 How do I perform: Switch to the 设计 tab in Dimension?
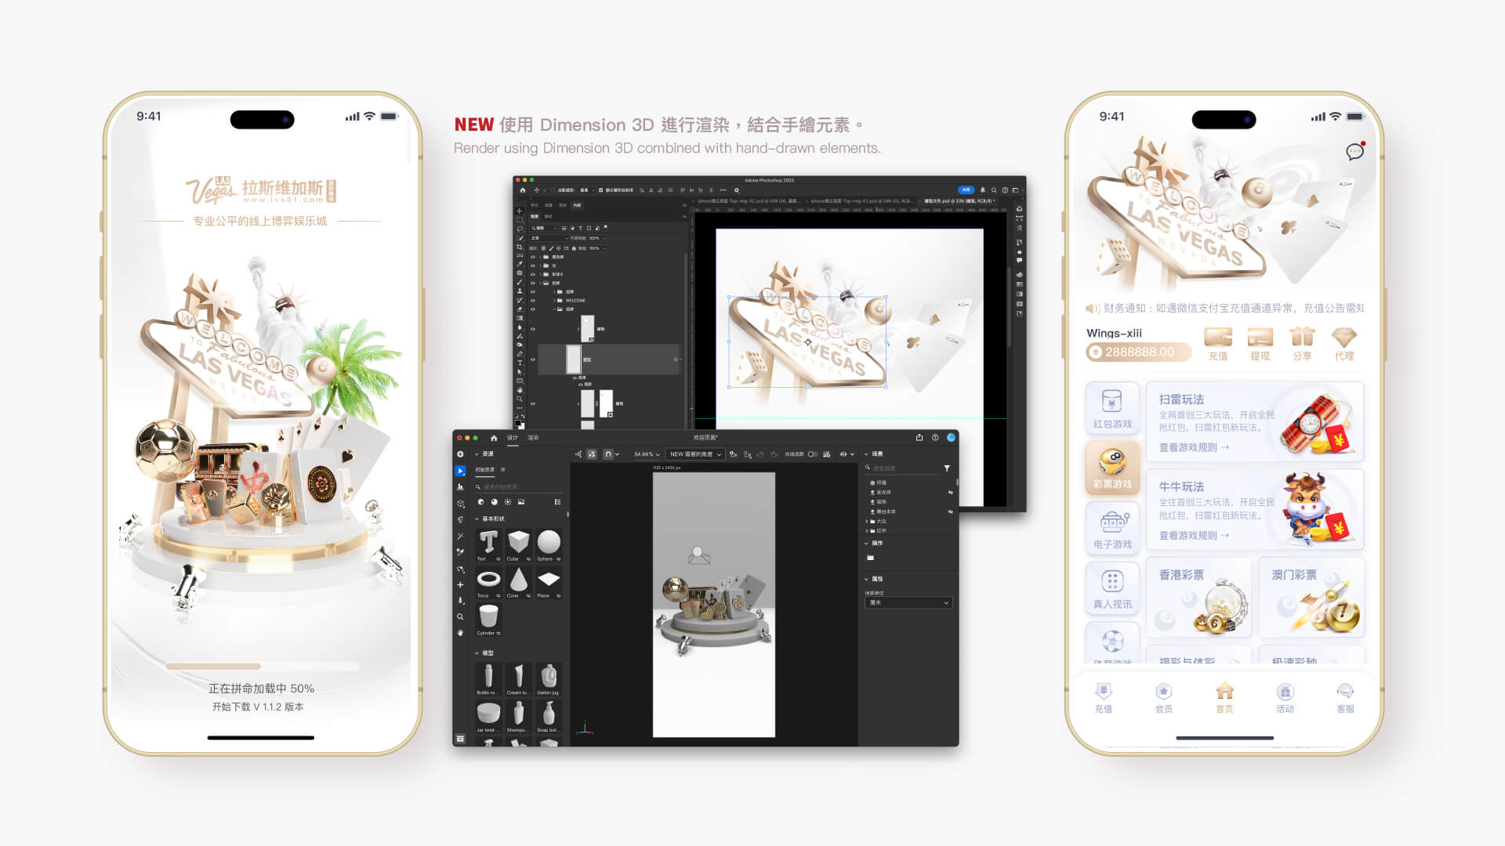click(x=513, y=438)
